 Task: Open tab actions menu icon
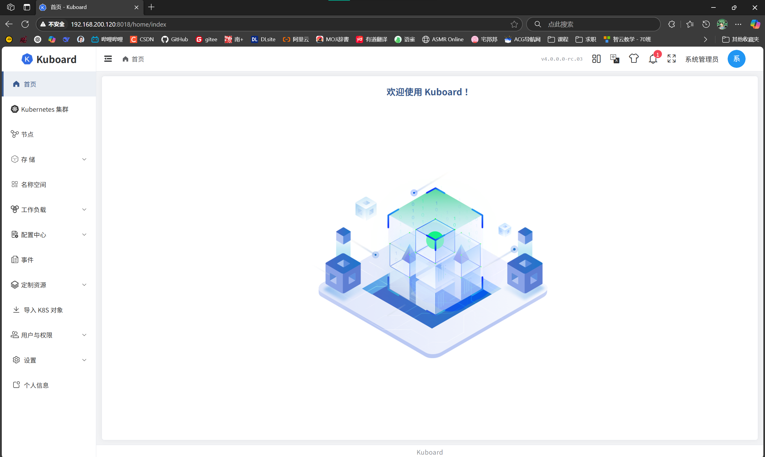tap(27, 7)
